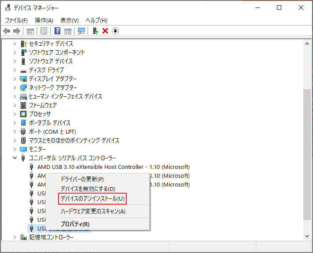Select the ポータブル デバイス label
Viewport: 313px width, 253px height.
[50, 123]
